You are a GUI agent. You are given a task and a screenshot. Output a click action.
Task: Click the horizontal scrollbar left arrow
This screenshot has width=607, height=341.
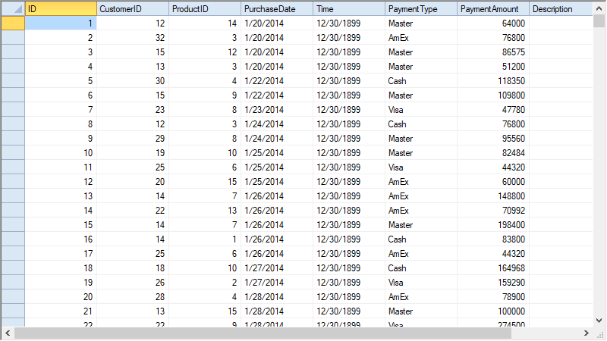[7, 333]
